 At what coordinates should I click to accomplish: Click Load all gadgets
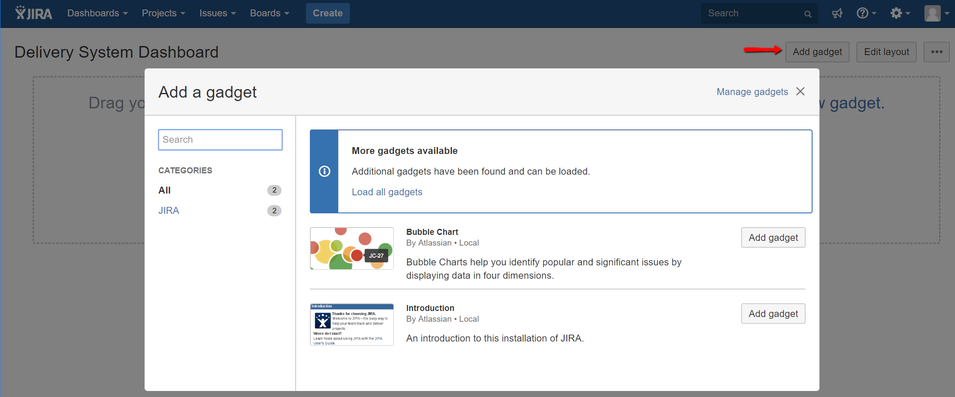coord(386,192)
